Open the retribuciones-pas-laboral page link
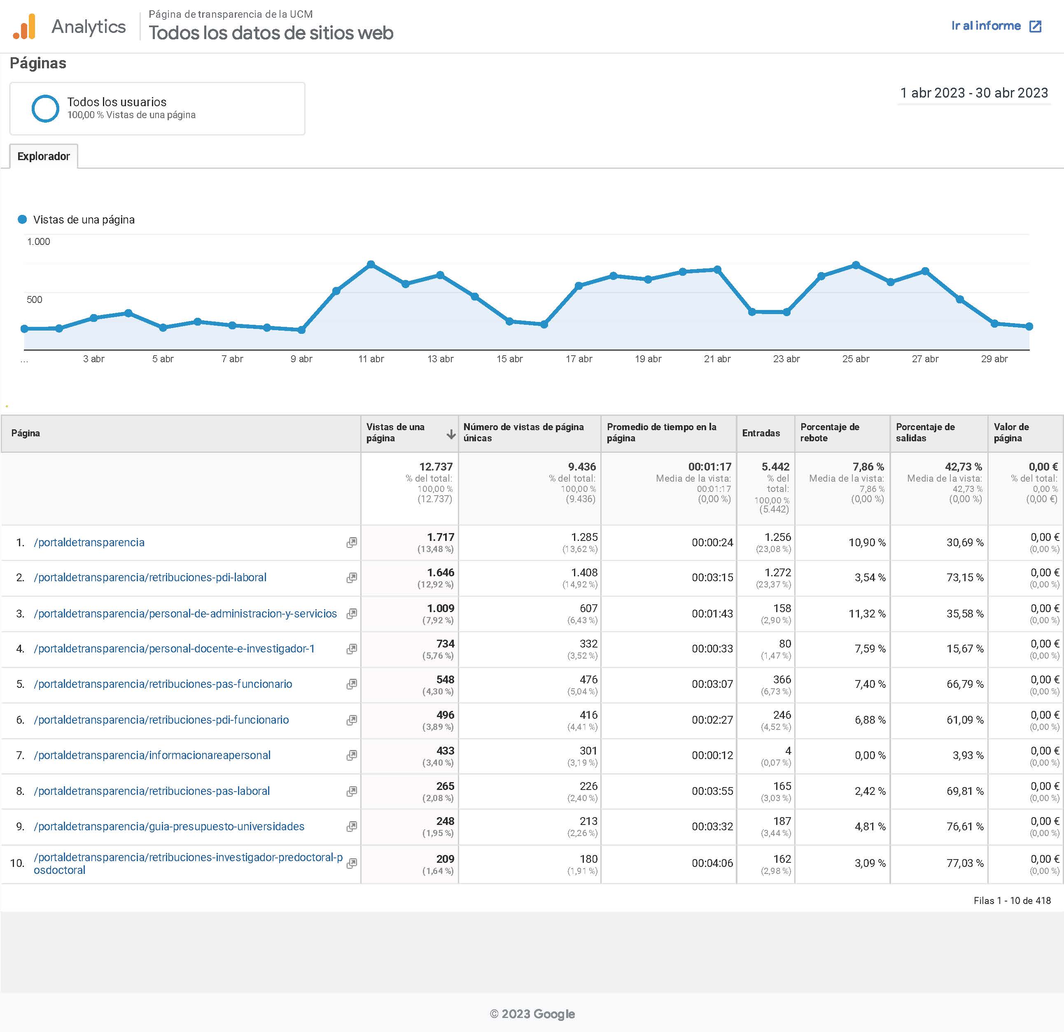The height and width of the screenshot is (1032, 1064). [152, 791]
